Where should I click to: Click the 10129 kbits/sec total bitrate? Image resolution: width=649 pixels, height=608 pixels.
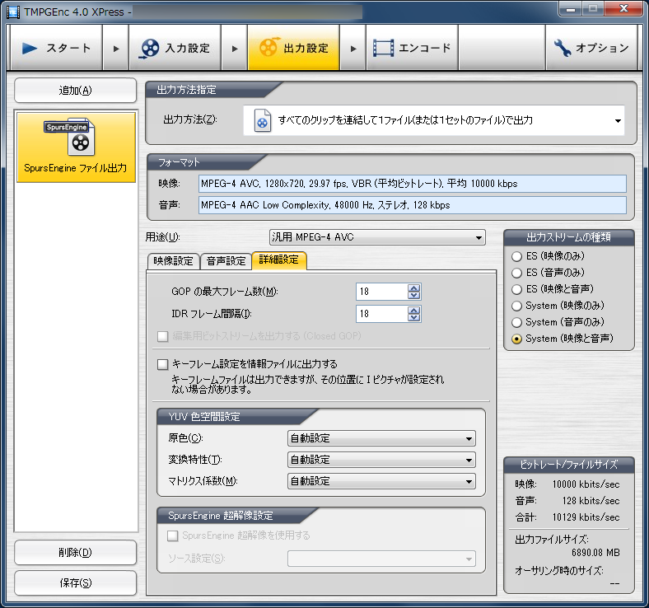tap(586, 517)
